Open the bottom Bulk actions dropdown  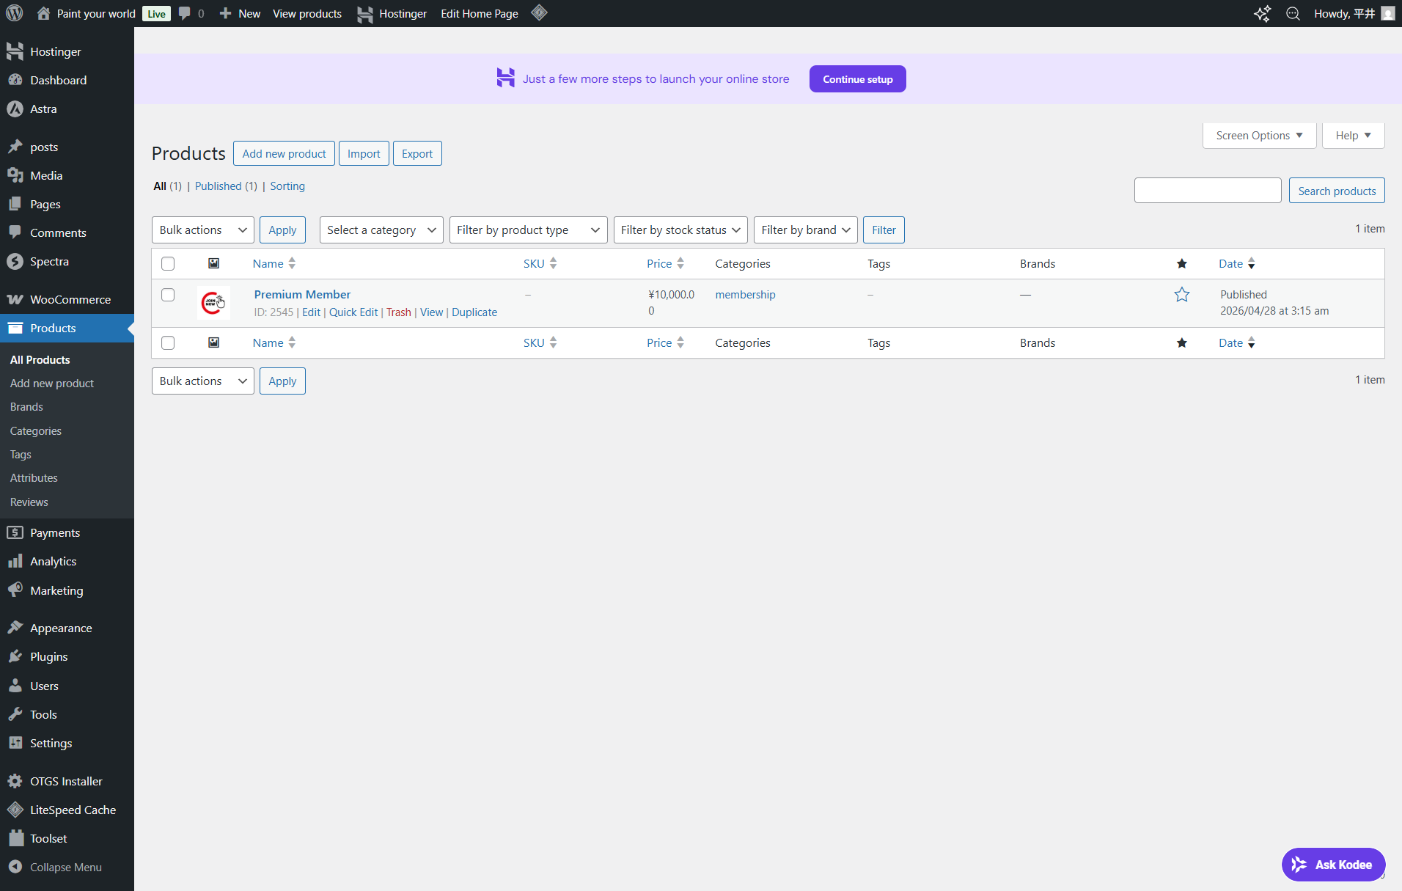click(203, 381)
